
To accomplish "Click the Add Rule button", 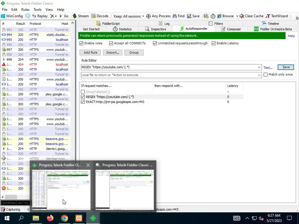I will click(x=91, y=52).
